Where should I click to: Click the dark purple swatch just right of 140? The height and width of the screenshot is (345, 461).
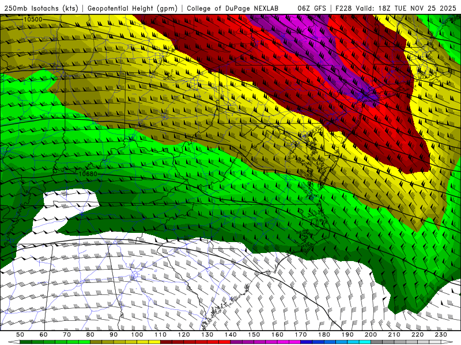pos(236,342)
